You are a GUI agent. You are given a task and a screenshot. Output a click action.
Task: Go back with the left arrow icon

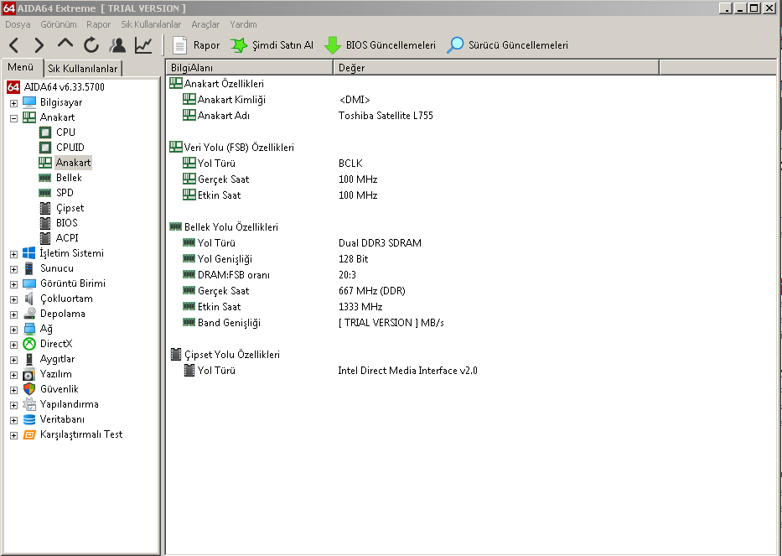[x=14, y=45]
